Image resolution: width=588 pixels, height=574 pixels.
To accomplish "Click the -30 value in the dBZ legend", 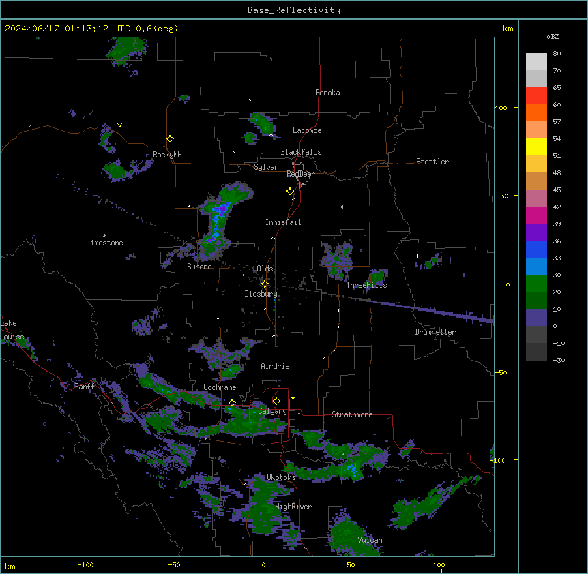I will click(559, 360).
